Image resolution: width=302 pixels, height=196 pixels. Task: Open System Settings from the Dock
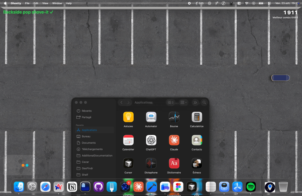(32, 187)
